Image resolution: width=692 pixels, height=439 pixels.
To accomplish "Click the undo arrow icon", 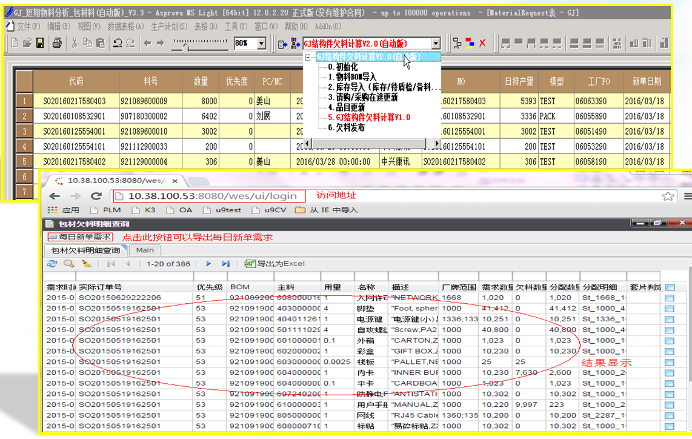I will pyautogui.click(x=118, y=43).
